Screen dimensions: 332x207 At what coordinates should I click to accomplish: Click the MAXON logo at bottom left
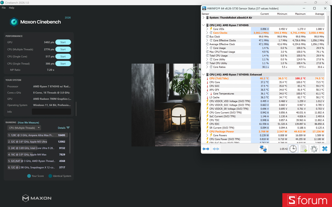click(37, 198)
